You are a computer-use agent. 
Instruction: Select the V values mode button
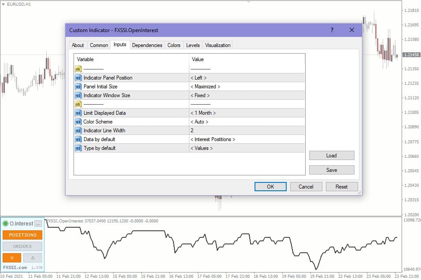12,258
